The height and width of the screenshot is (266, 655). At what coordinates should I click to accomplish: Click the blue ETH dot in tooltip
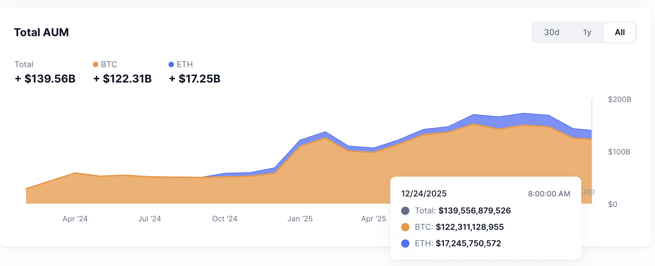pyautogui.click(x=405, y=243)
